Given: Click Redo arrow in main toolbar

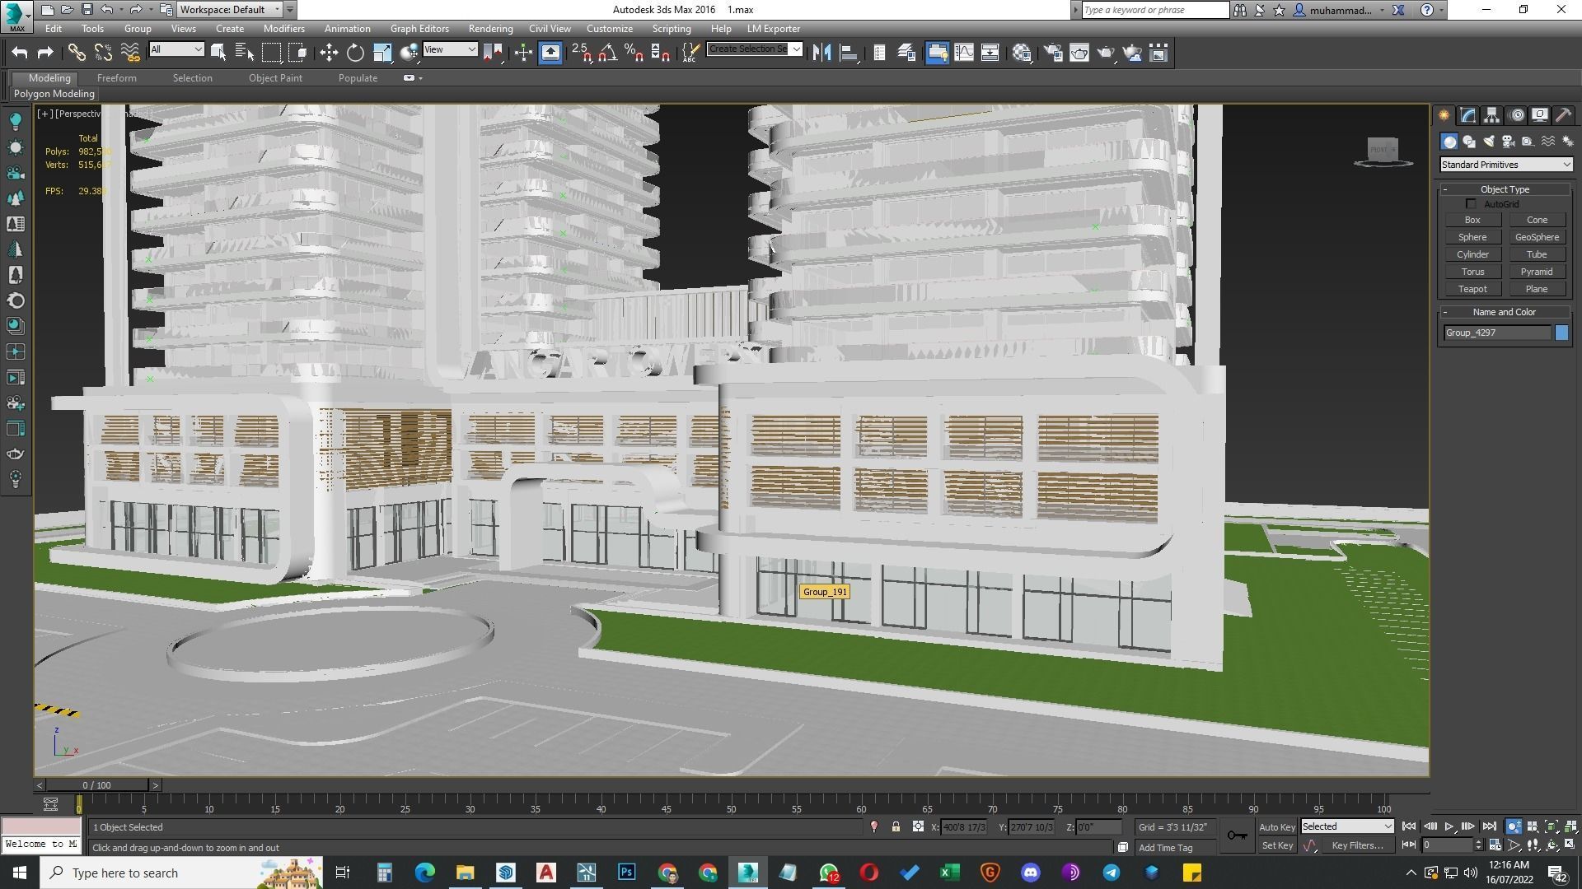Looking at the screenshot, I should point(45,53).
